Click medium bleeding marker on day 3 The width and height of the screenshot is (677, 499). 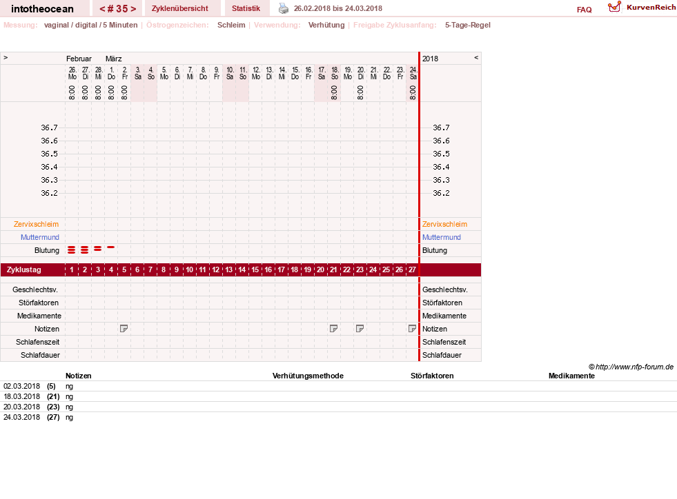tap(98, 248)
